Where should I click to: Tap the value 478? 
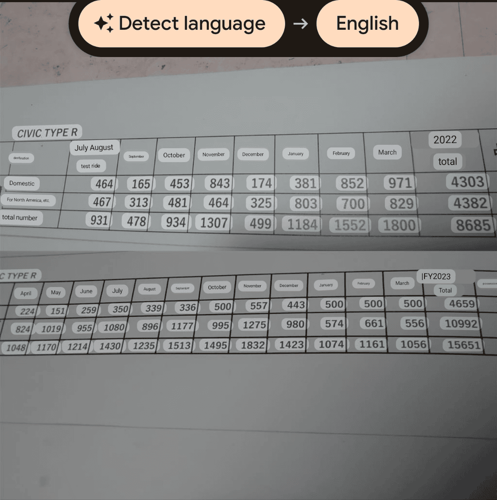136,221
